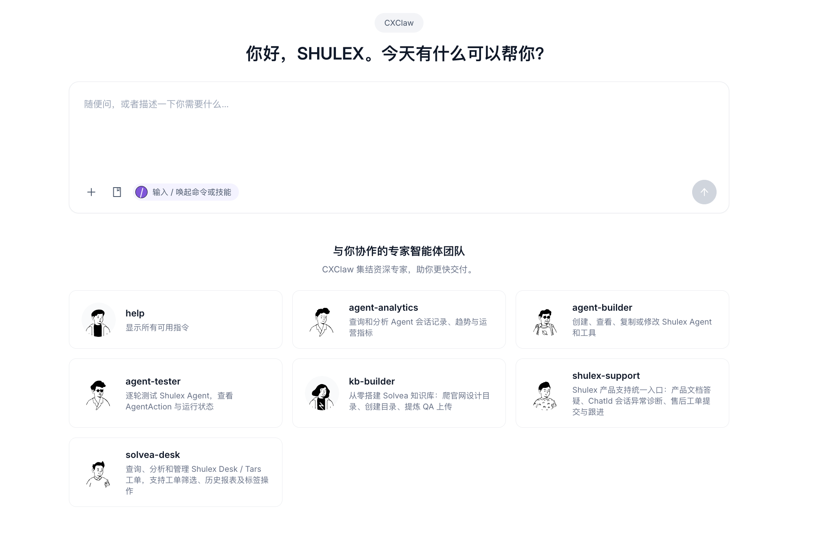Click the solvea-desk description text

(197, 480)
